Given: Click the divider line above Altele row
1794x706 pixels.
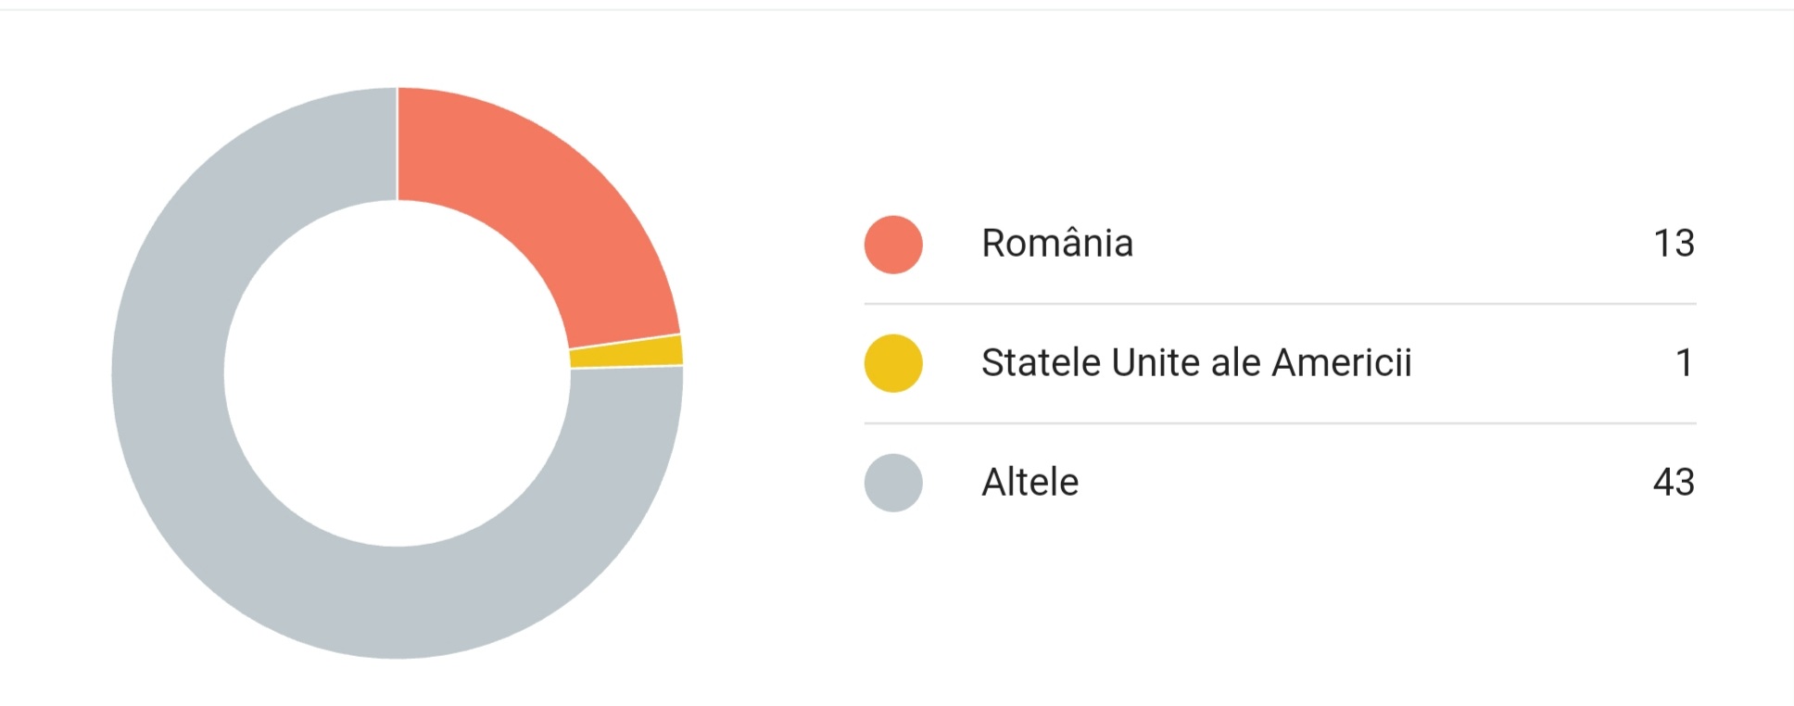Looking at the screenshot, I should point(1280,422).
